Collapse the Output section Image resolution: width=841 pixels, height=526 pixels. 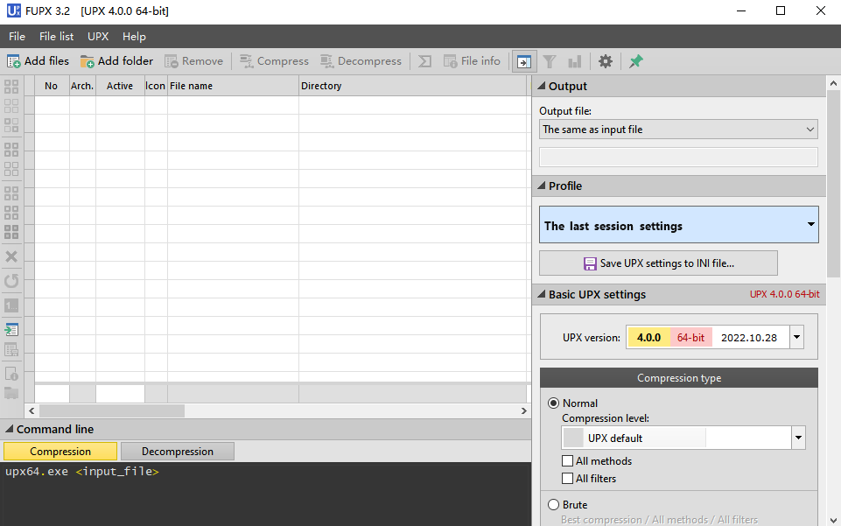[542, 86]
